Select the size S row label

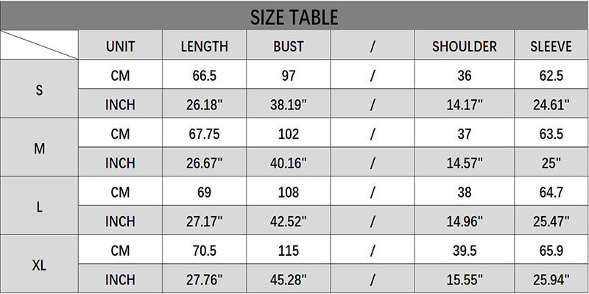39,90
